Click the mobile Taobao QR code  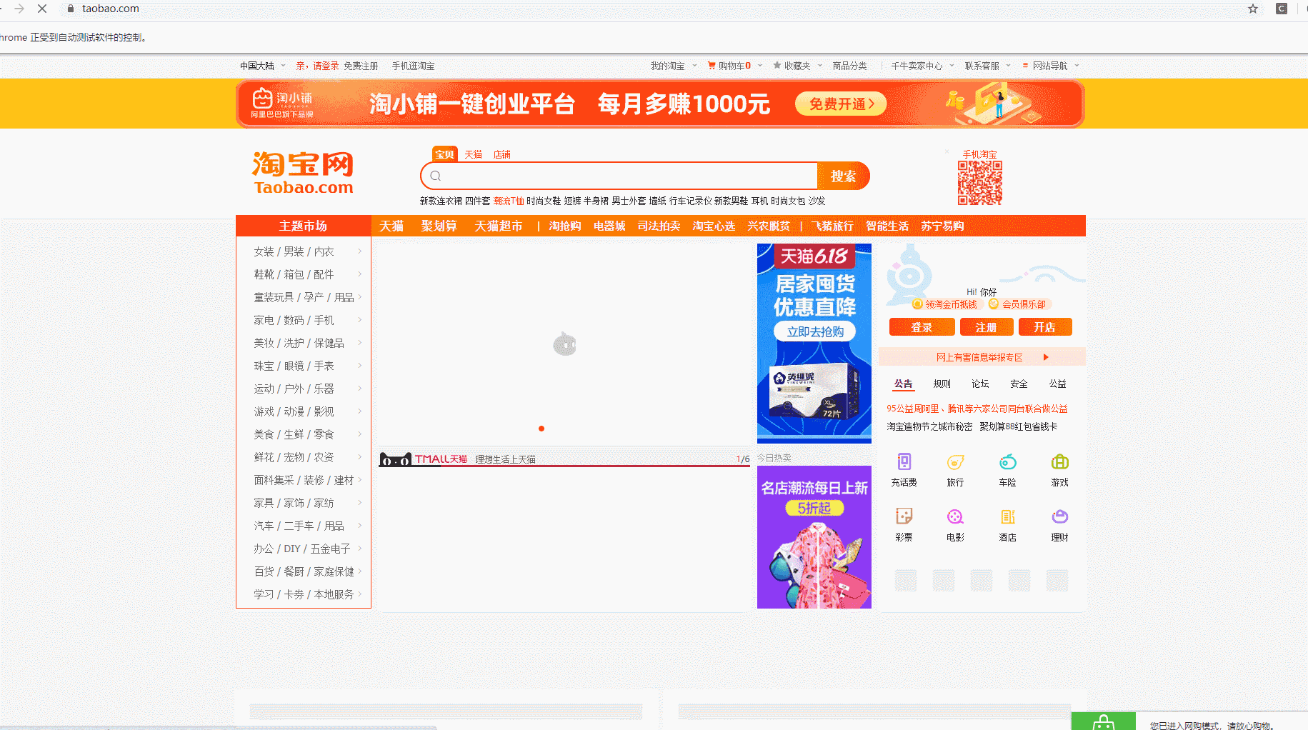[x=979, y=183]
